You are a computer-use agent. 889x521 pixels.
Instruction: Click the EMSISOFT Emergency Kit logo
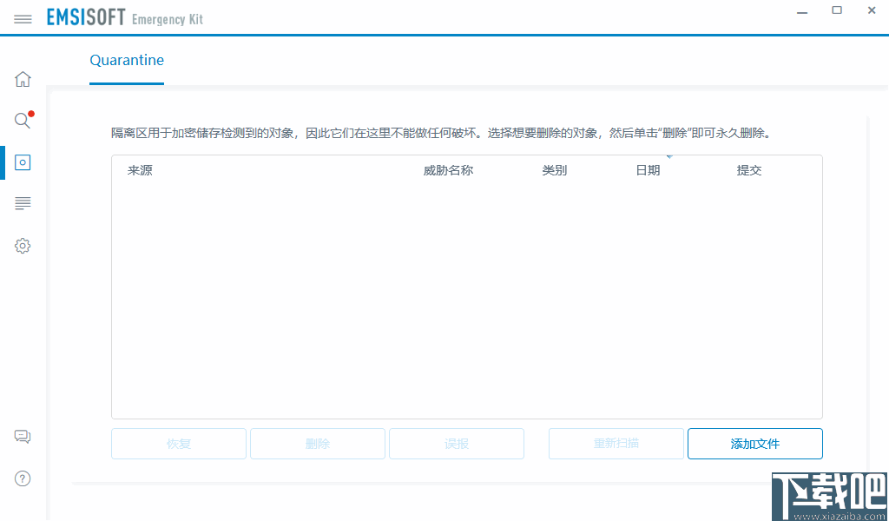point(124,16)
